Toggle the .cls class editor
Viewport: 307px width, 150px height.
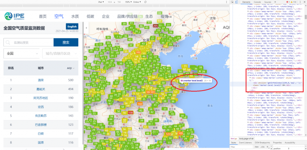click(x=262, y=147)
